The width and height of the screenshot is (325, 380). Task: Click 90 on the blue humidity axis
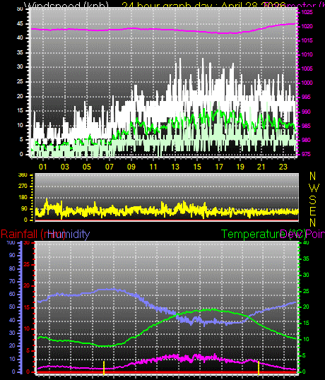coord(12,256)
